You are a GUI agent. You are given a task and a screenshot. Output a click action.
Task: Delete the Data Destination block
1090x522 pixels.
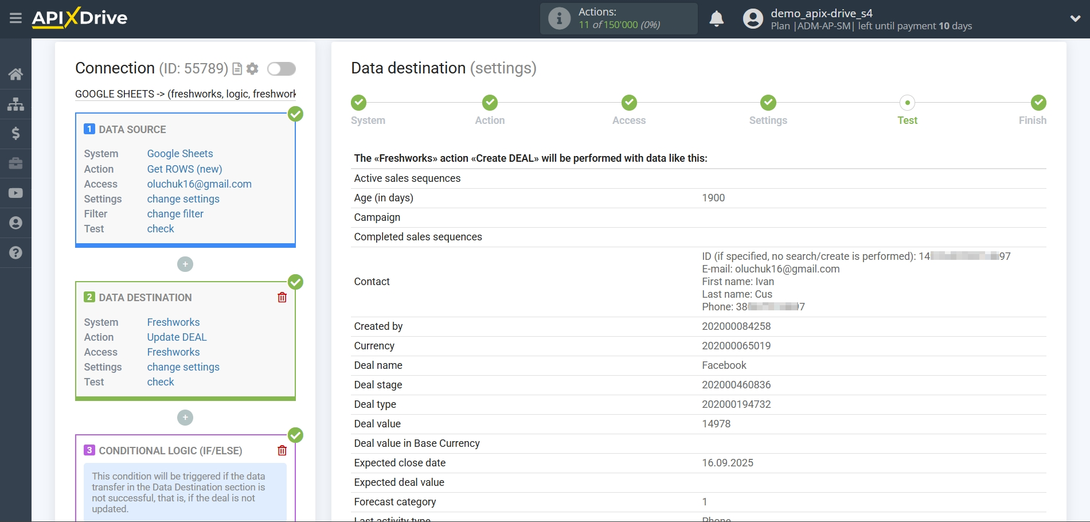[x=282, y=297]
